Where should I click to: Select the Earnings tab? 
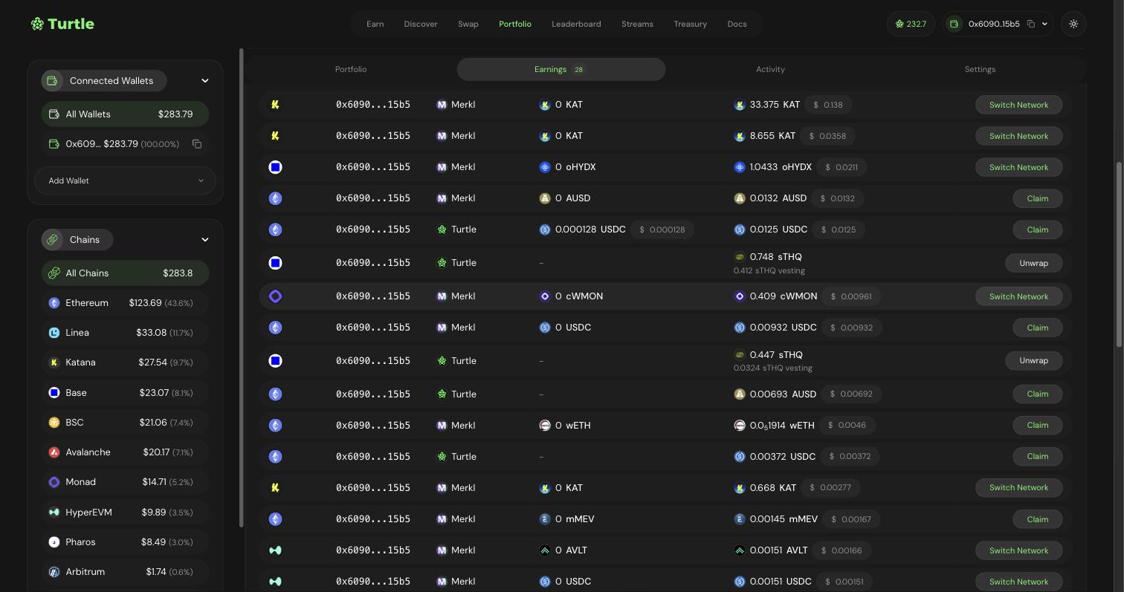click(561, 69)
